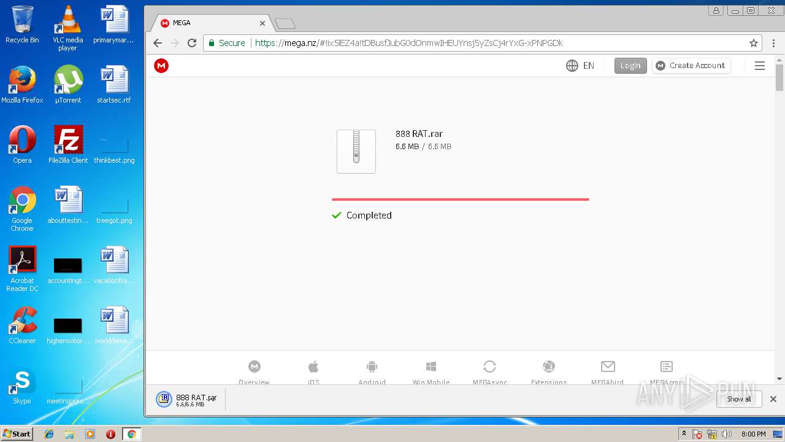785x442 pixels.
Task: Select the Mozilla Firefox desktop shortcut
Action: [x=22, y=84]
